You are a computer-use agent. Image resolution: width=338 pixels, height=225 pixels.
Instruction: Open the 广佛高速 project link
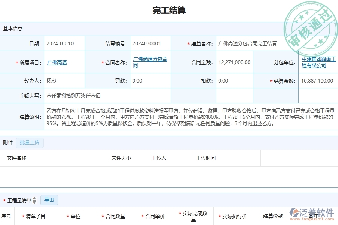(x=57, y=62)
